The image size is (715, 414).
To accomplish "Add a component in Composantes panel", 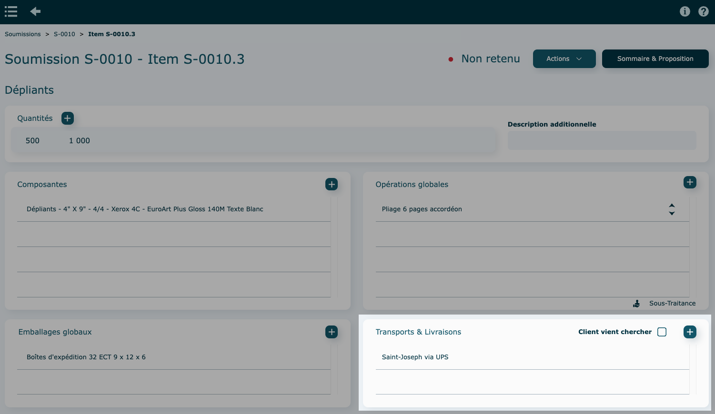I will click(x=332, y=184).
